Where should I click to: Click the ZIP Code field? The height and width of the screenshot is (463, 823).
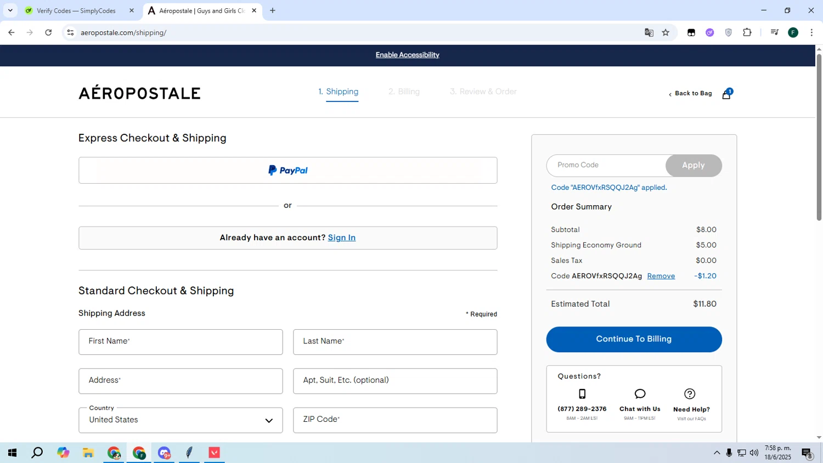(x=395, y=420)
